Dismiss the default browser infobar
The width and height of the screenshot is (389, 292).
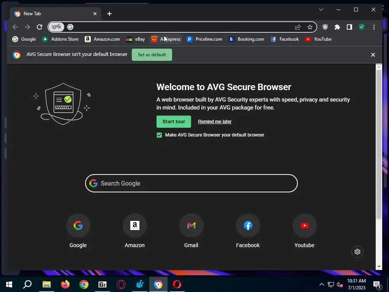pyautogui.click(x=373, y=55)
